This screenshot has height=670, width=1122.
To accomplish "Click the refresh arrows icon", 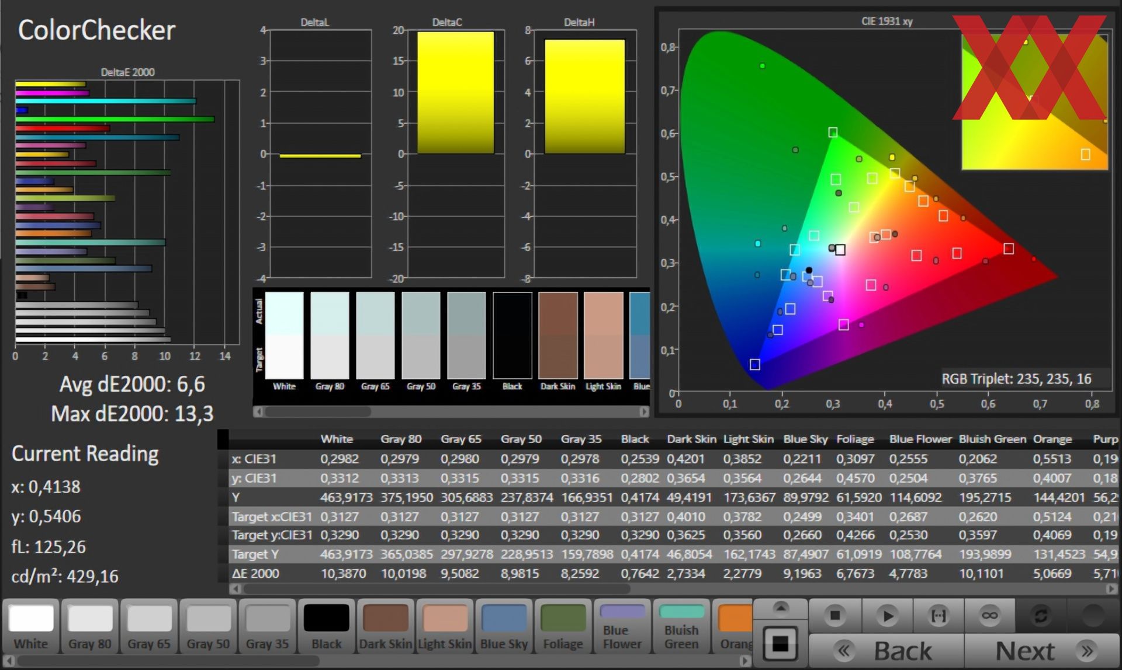I will 1041,615.
